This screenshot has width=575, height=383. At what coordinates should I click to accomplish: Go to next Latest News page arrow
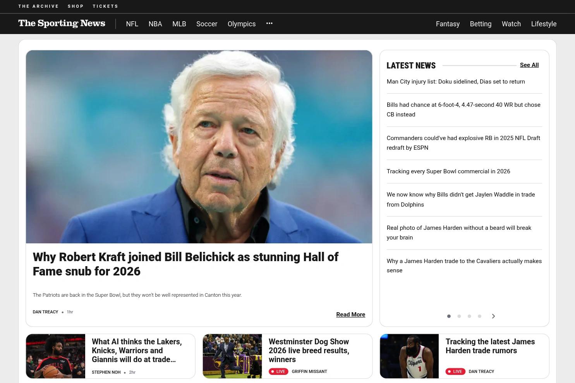click(493, 316)
